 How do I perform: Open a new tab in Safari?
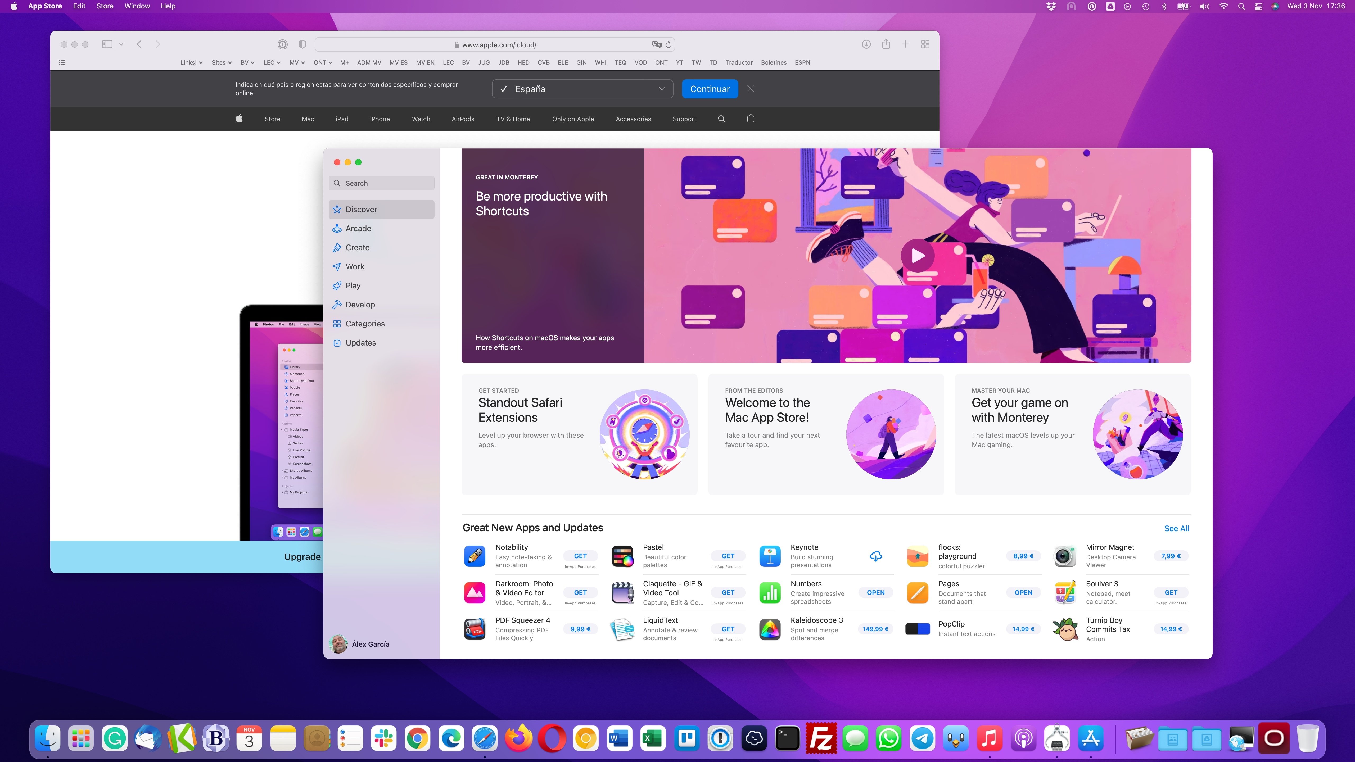(x=905, y=44)
